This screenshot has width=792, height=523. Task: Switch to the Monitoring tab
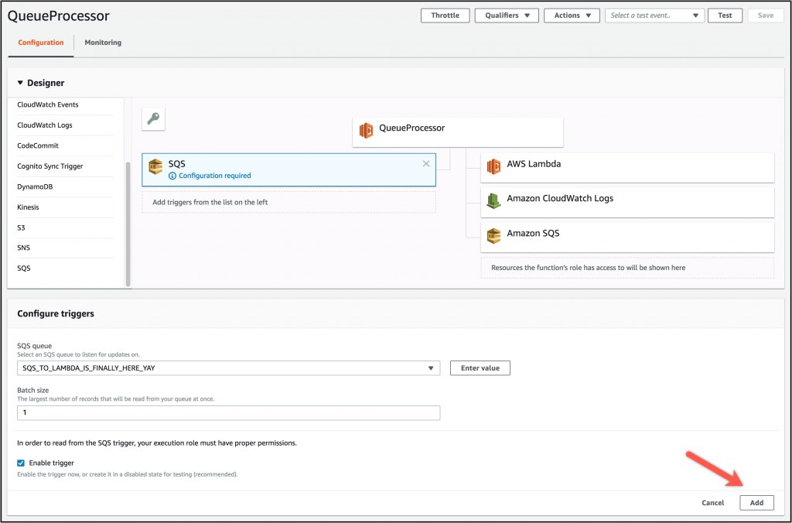pyautogui.click(x=103, y=43)
